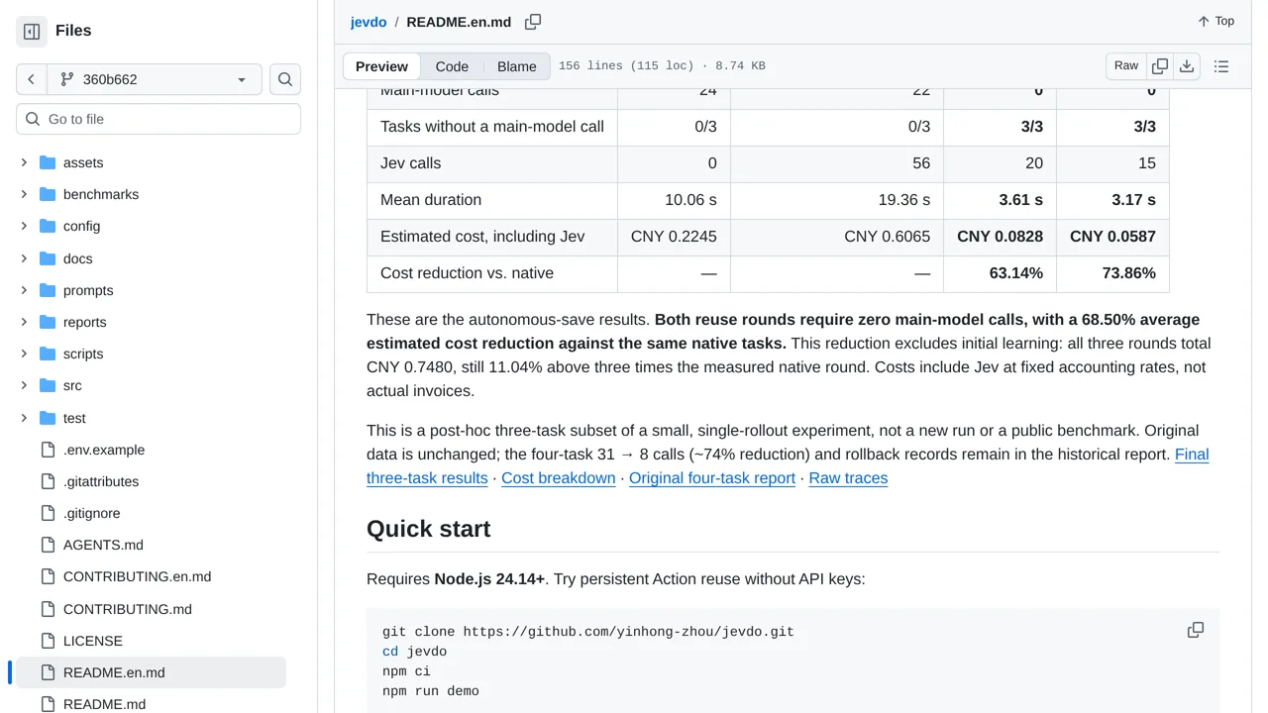Jump to Top of page
The width and height of the screenshot is (1268, 713).
click(1215, 21)
